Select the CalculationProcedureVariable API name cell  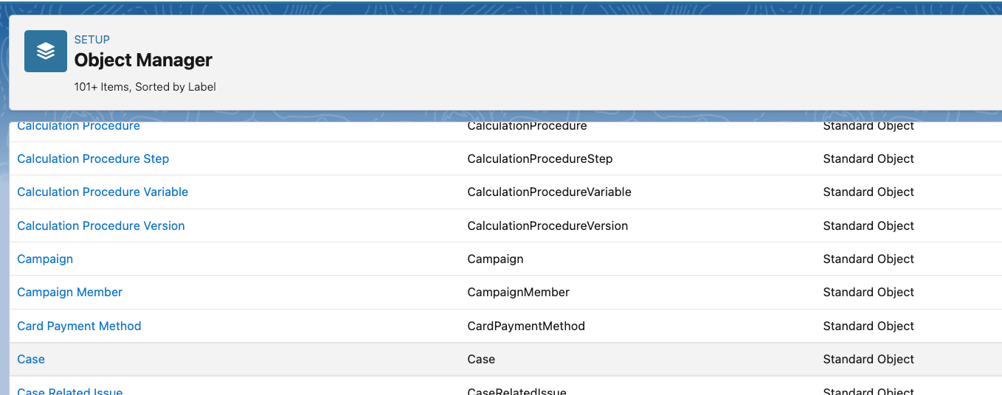pos(549,192)
